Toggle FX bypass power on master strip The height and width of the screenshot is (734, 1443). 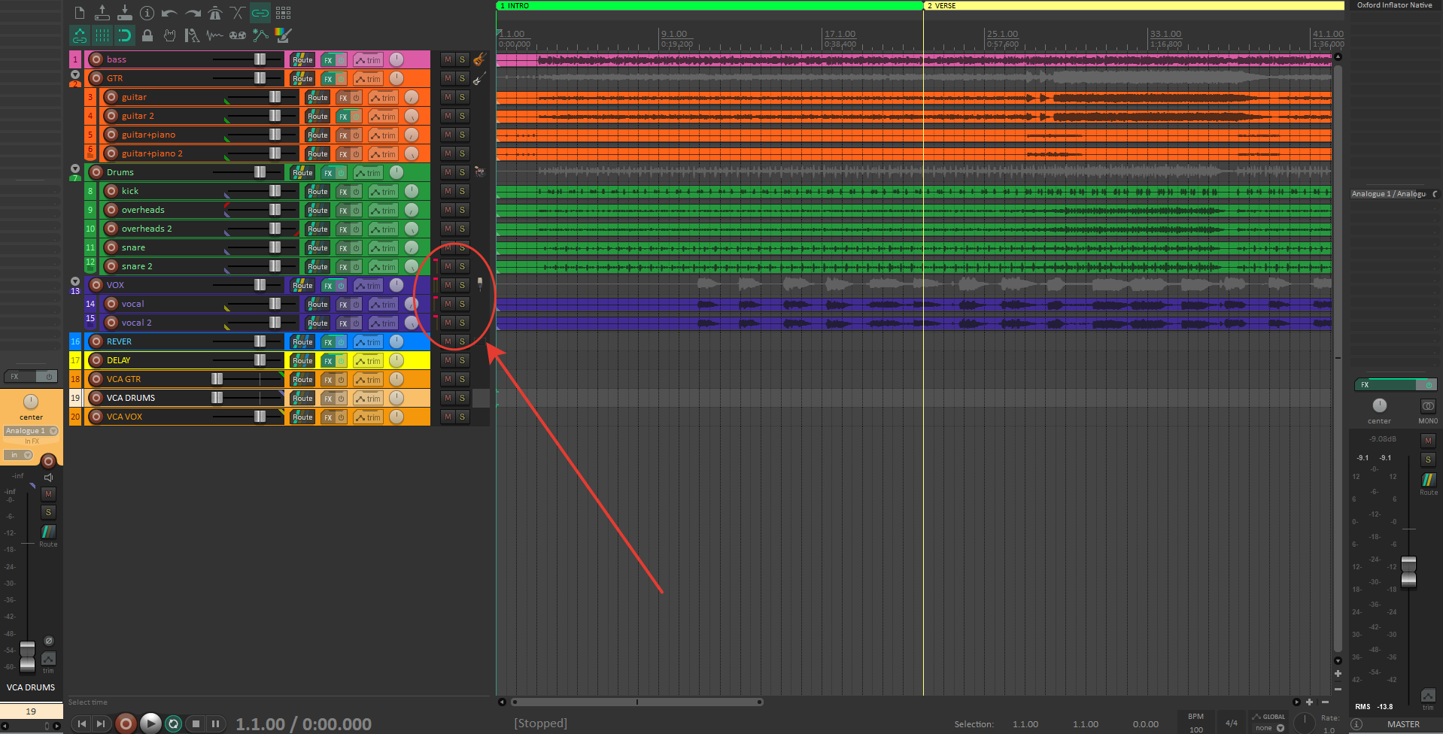1427,385
